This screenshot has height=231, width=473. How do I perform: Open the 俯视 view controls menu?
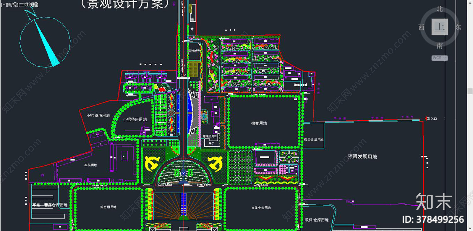tap(12, 5)
